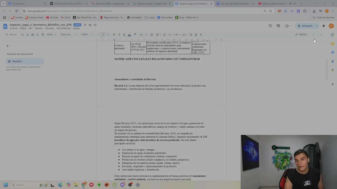Open Campus Virtual bookmark
Viewport: 337px width, 189px height.
point(34,18)
